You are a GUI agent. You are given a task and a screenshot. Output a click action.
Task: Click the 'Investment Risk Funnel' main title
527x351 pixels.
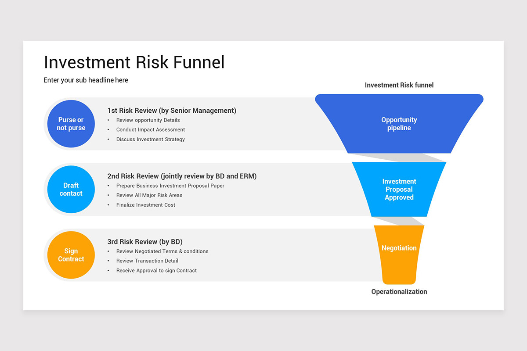point(134,62)
